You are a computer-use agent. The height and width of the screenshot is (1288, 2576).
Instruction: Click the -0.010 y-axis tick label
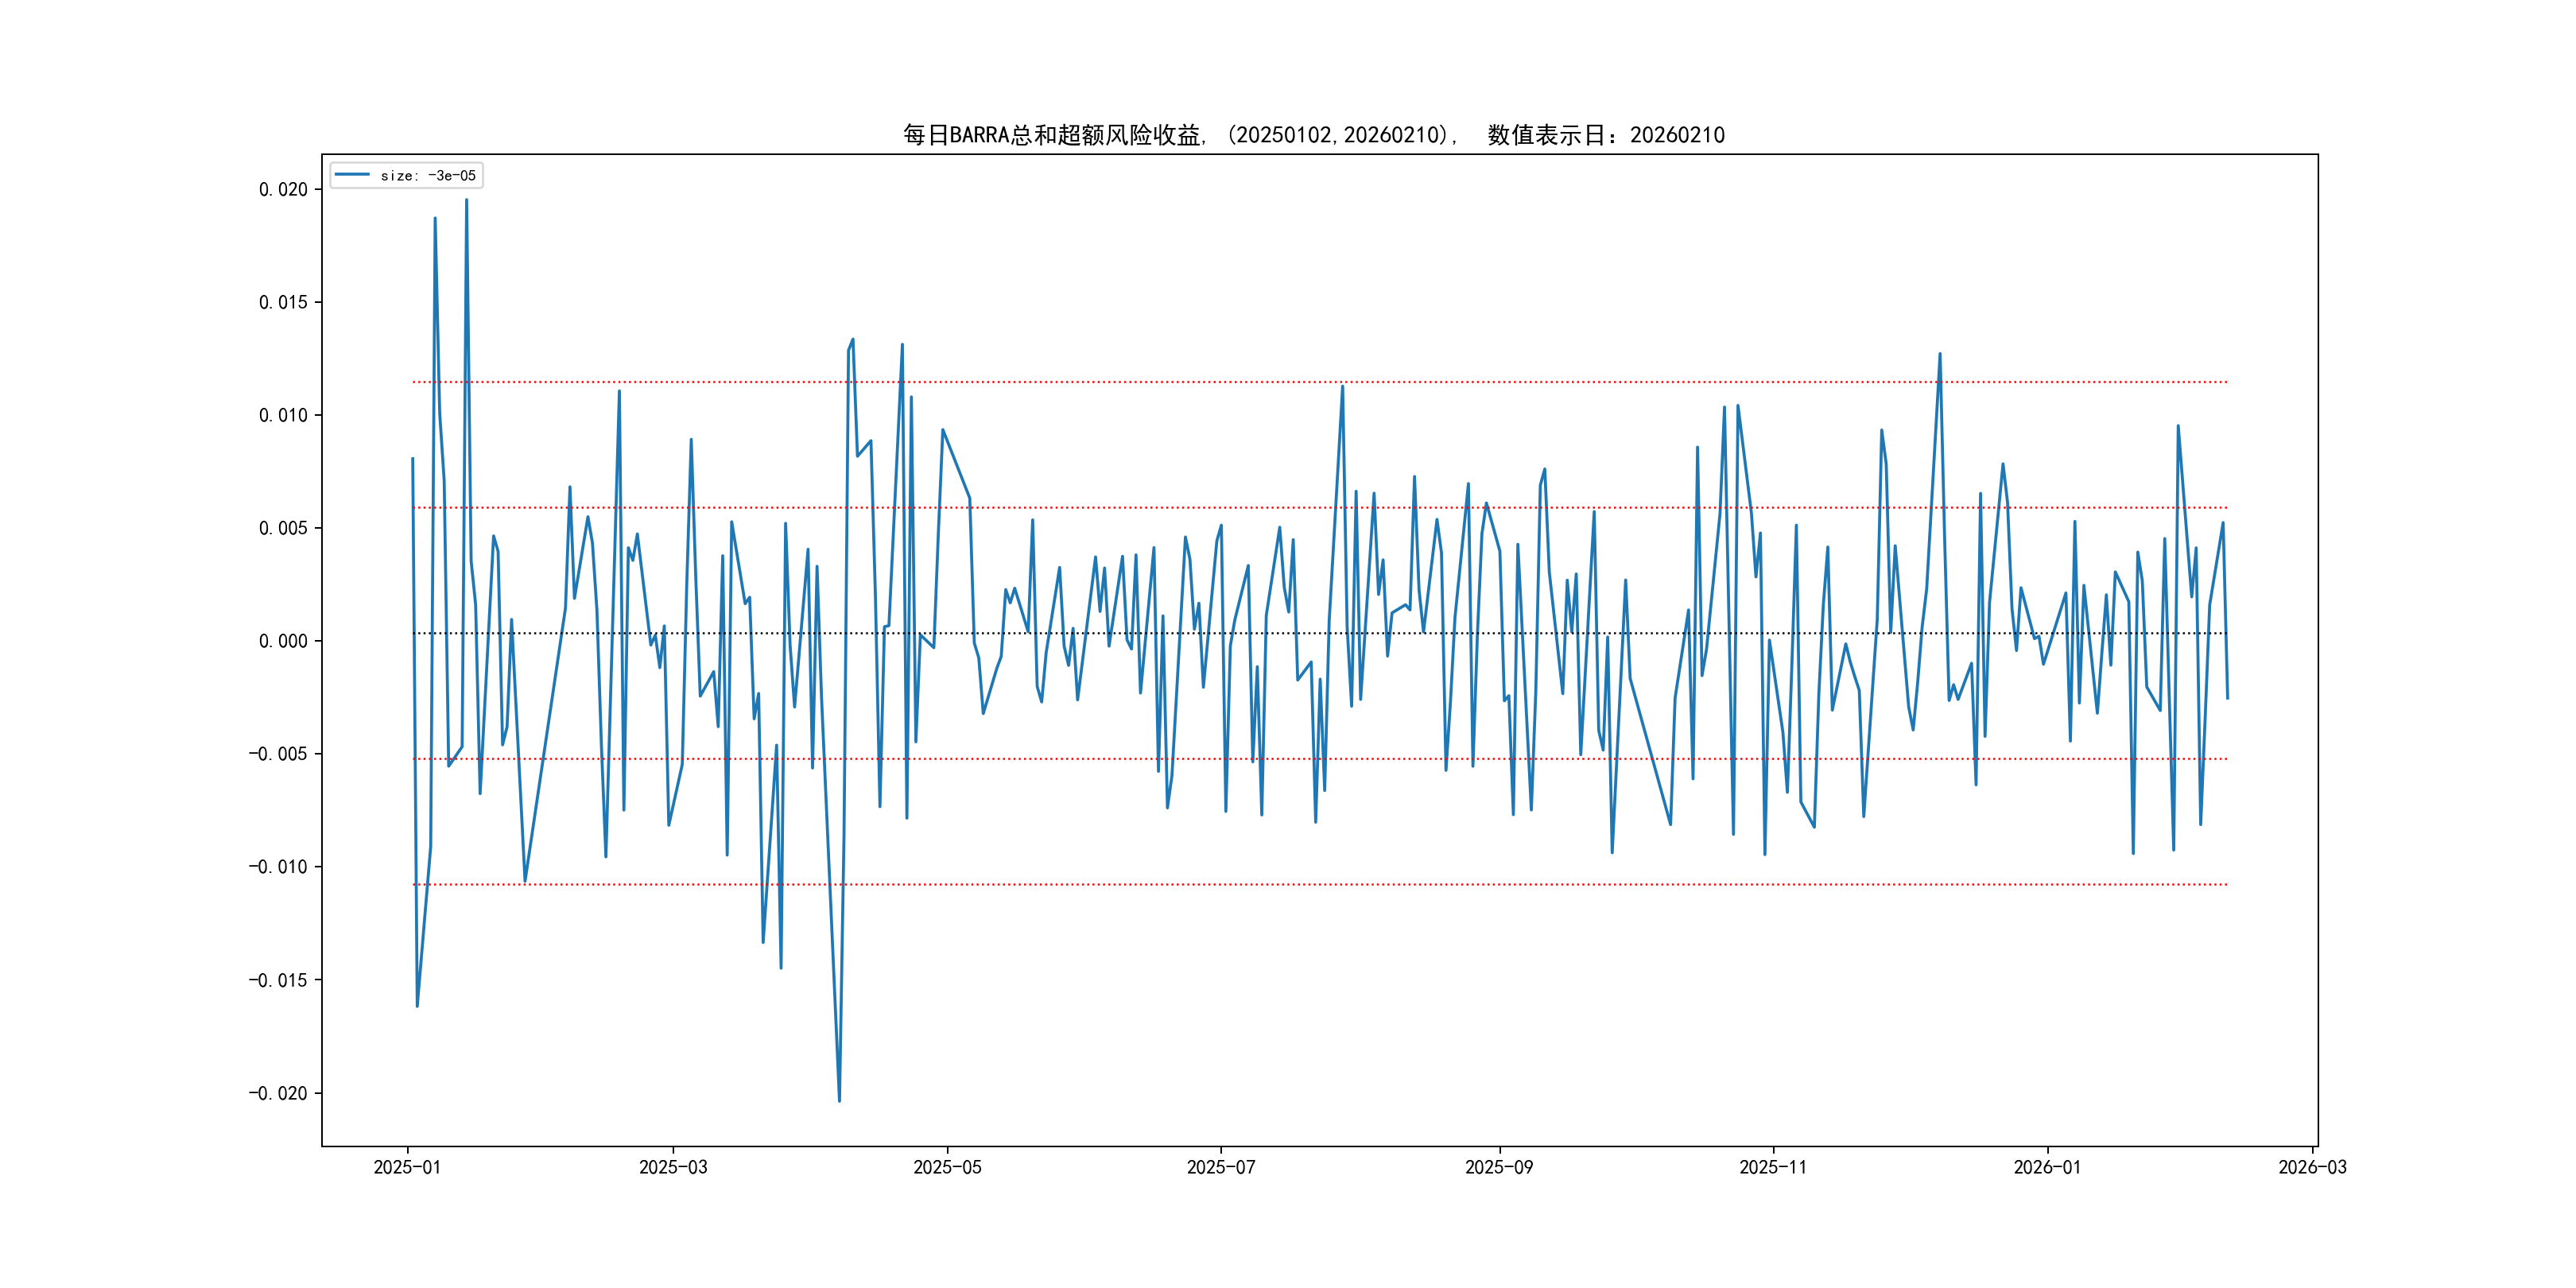[x=278, y=867]
